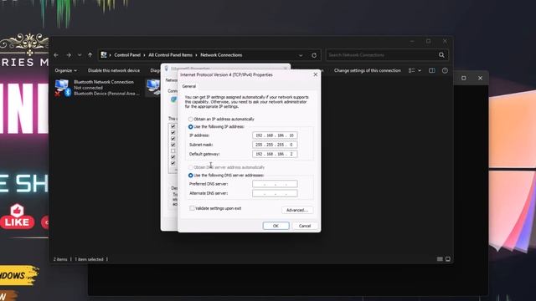Select the Bluetooth Network Connection icon
The width and height of the screenshot is (536, 301).
pos(63,88)
